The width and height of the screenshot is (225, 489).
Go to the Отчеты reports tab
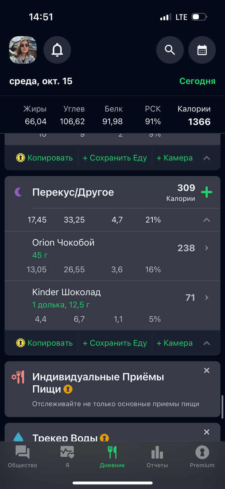157,457
